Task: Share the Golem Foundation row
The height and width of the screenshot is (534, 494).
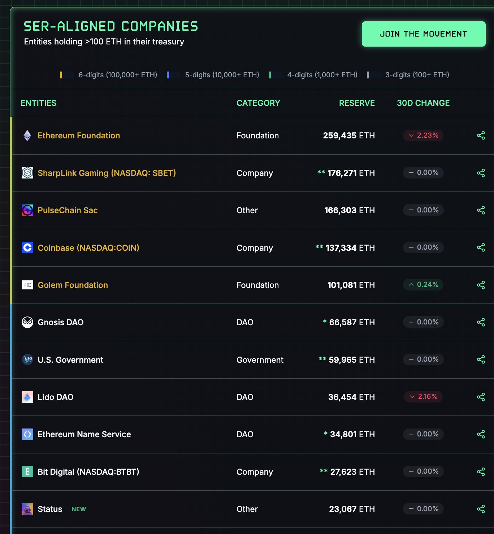Action: coord(481,285)
